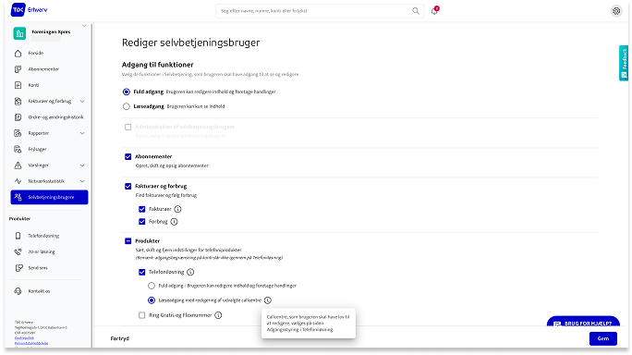Uncheck the Forbrug checkbox
Viewport: 632px width, 355px height.
[142, 222]
